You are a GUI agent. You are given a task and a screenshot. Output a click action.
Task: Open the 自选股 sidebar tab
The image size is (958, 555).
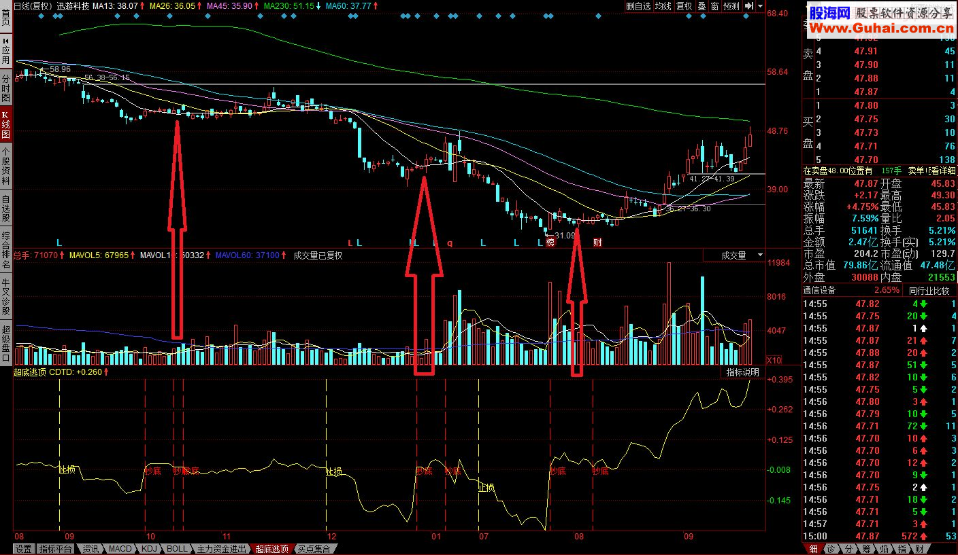(x=5, y=209)
